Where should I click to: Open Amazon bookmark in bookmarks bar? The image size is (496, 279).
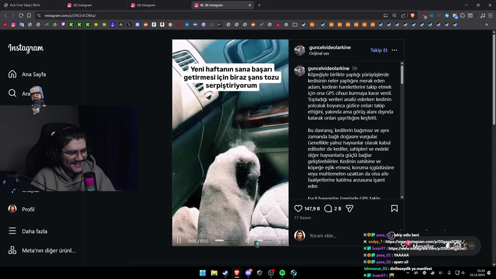162,24
